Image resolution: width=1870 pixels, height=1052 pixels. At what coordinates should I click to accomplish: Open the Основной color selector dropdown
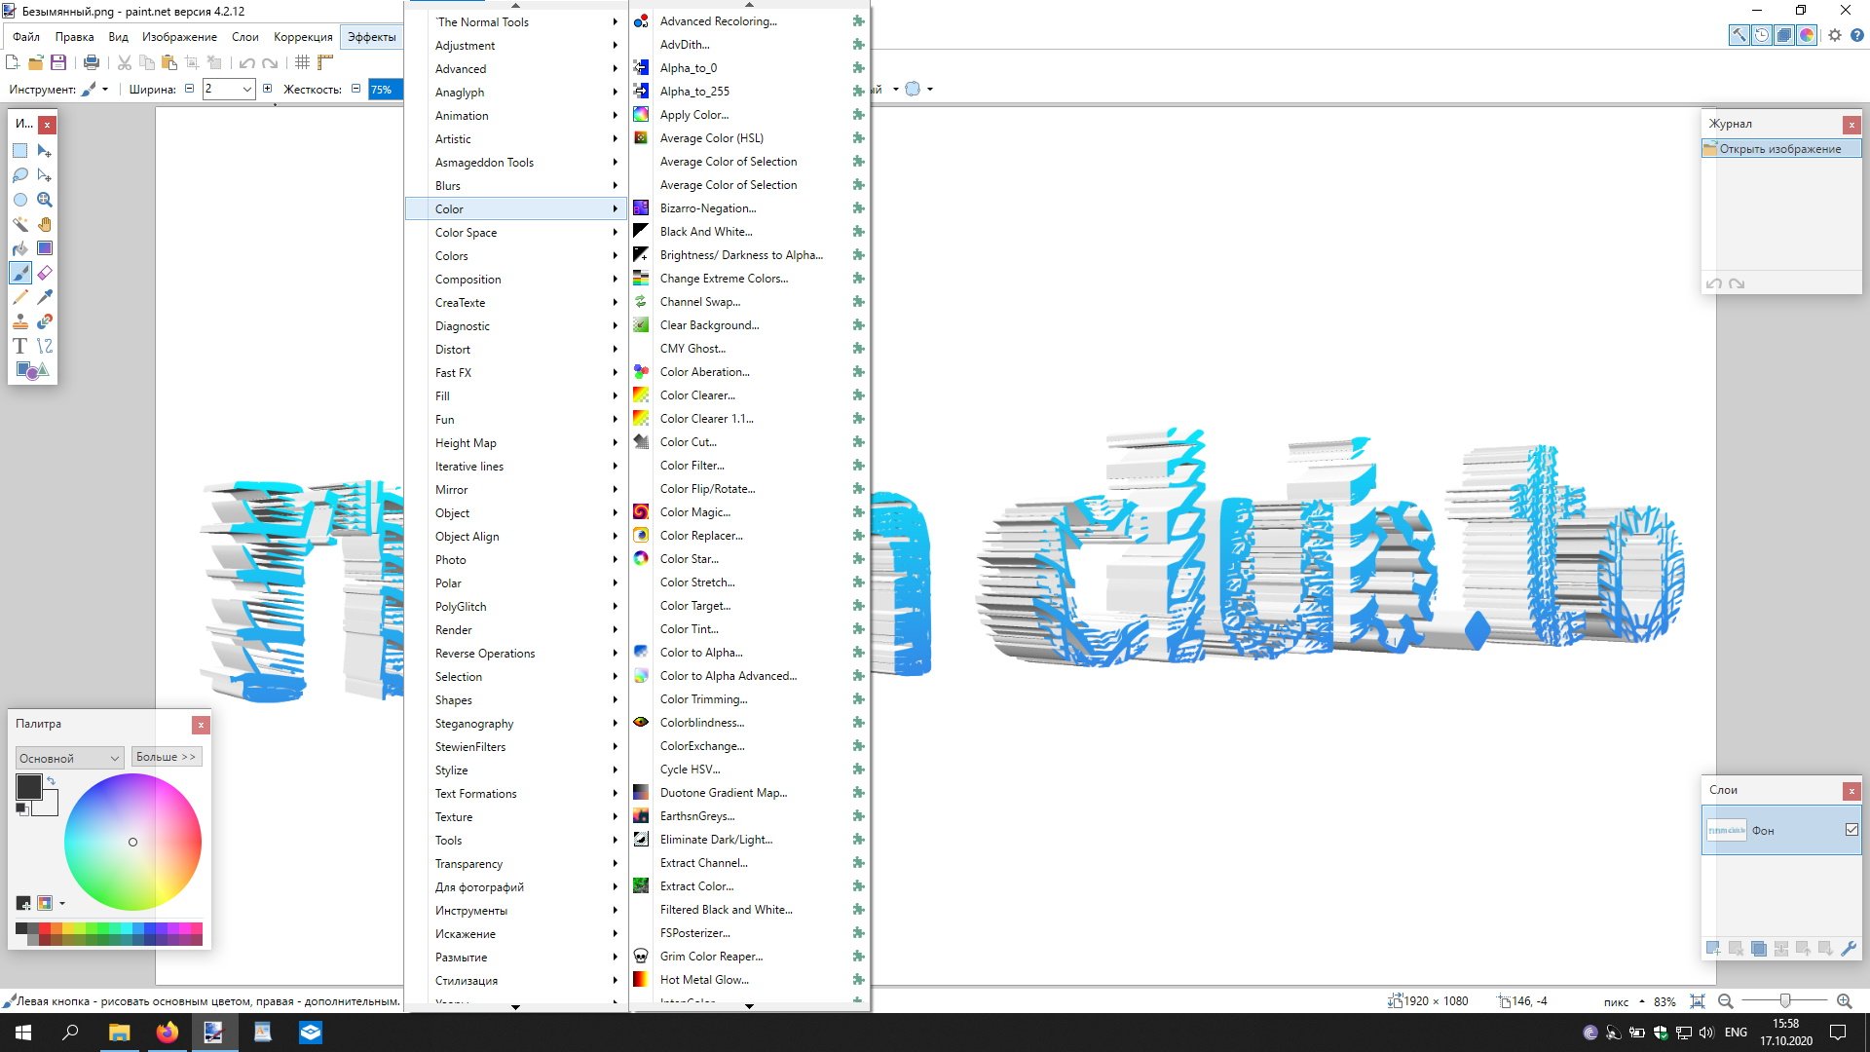pyautogui.click(x=70, y=758)
